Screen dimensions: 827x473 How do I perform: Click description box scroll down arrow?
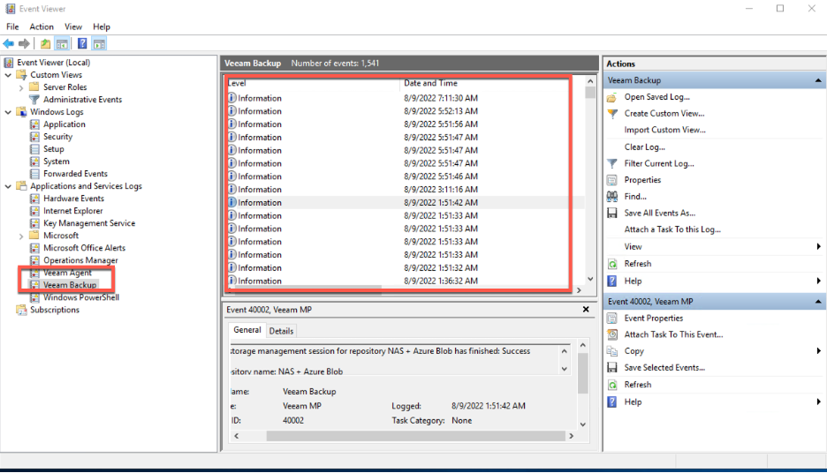pos(565,369)
